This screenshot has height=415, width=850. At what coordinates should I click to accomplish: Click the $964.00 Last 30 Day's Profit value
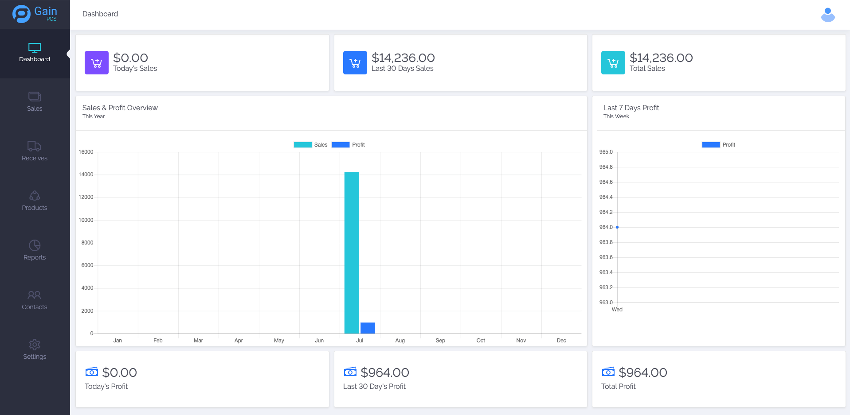pos(385,372)
